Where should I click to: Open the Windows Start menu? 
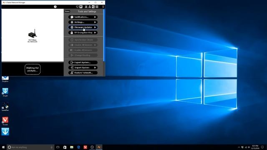[3, 147]
